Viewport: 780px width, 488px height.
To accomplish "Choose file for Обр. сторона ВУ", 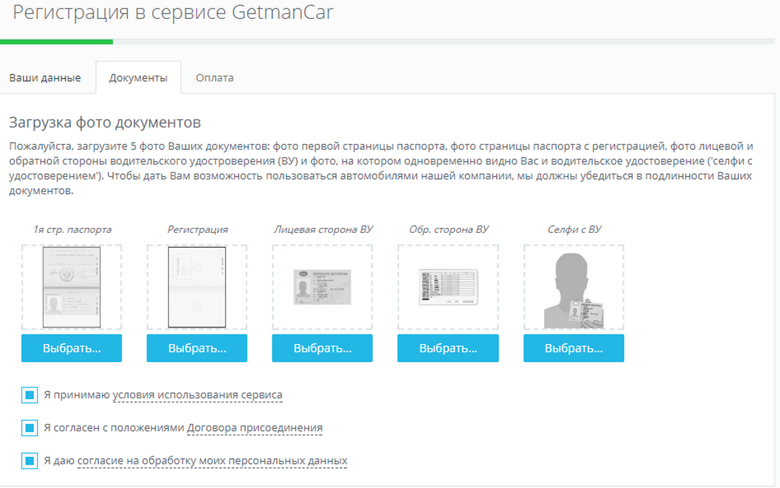I will 448,348.
